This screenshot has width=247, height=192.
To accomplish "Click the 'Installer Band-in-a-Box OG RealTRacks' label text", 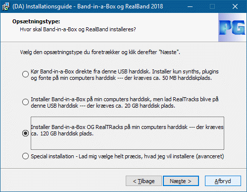I will [x=127, y=130].
